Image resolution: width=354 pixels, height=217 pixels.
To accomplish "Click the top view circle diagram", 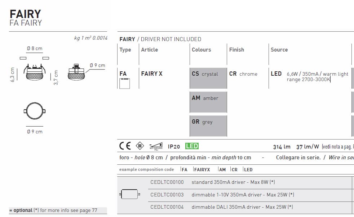I will tap(34, 110).
